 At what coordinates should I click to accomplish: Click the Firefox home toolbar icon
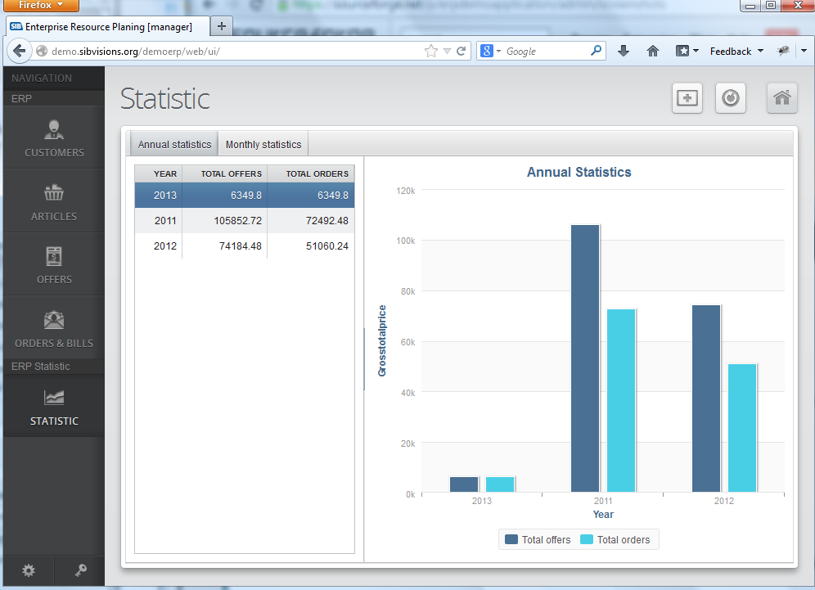[x=653, y=51]
